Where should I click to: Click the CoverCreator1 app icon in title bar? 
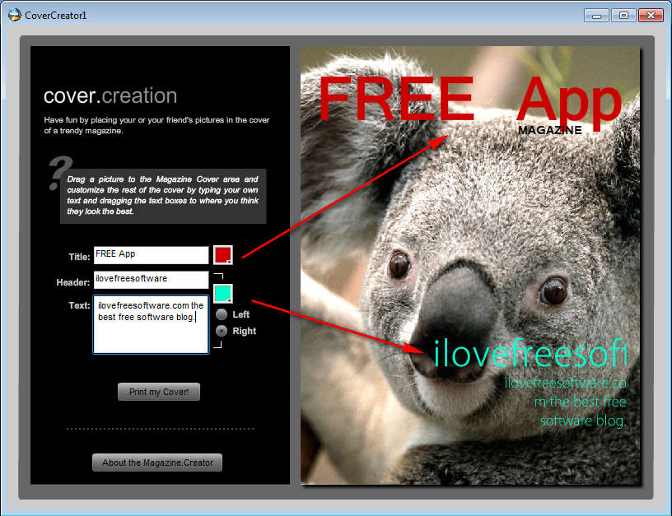coord(14,15)
